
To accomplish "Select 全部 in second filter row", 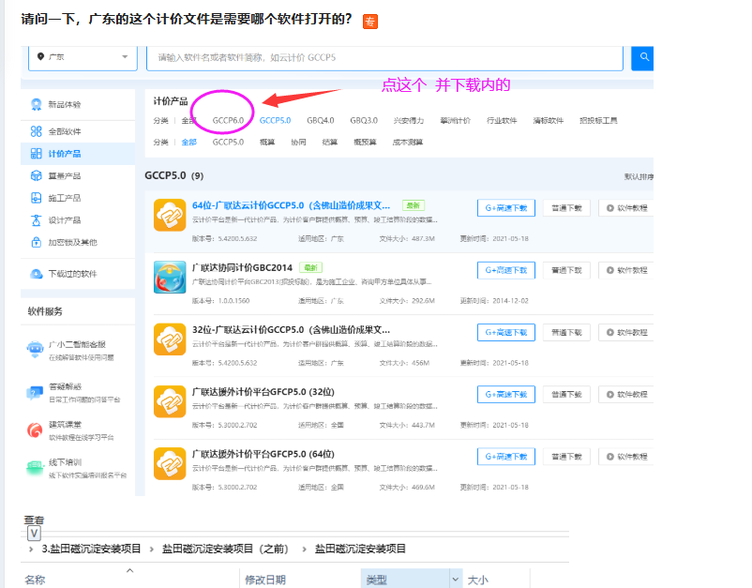I will pos(189,142).
